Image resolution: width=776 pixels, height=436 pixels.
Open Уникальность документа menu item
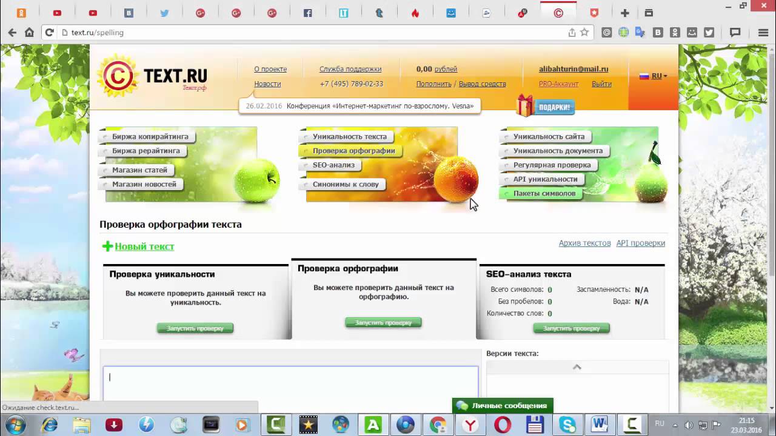click(x=558, y=151)
